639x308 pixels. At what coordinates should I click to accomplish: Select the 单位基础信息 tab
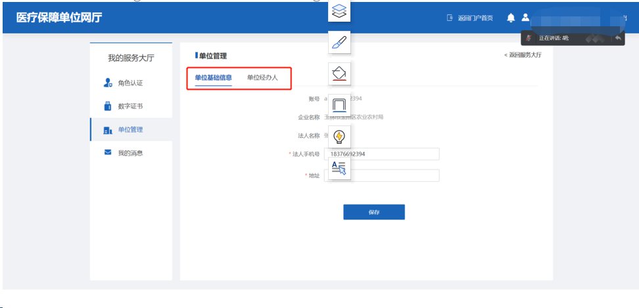click(213, 77)
